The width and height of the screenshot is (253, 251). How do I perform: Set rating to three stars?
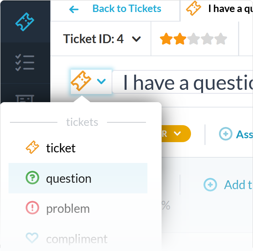(x=193, y=39)
